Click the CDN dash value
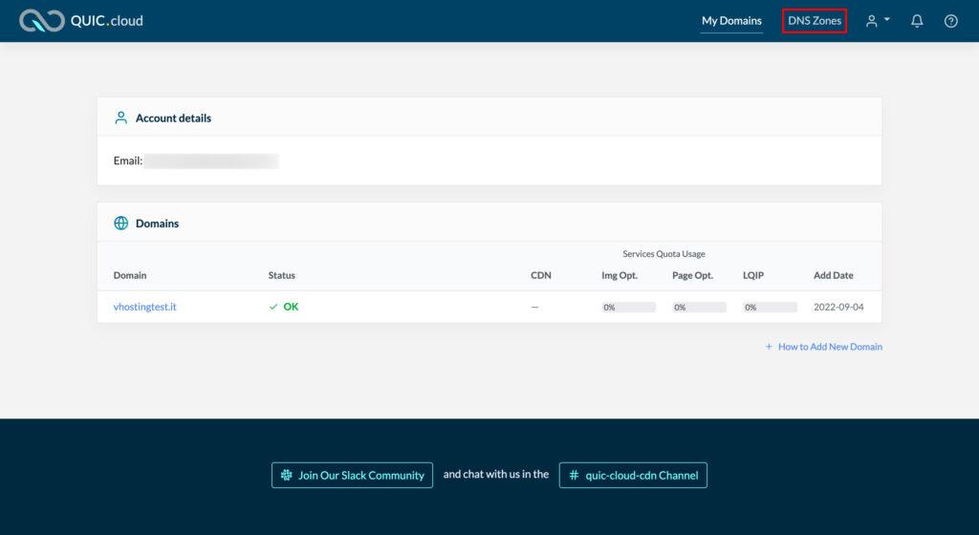The image size is (979, 535). point(535,308)
